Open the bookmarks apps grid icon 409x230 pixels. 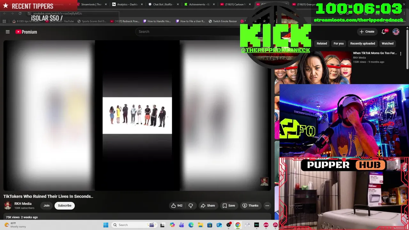(4, 21)
